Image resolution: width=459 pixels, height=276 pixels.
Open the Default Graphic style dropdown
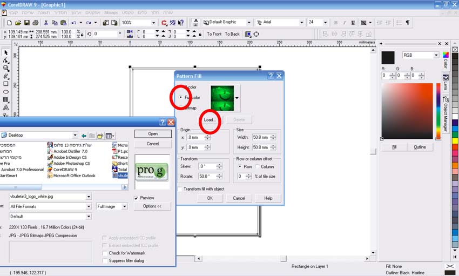[248, 22]
